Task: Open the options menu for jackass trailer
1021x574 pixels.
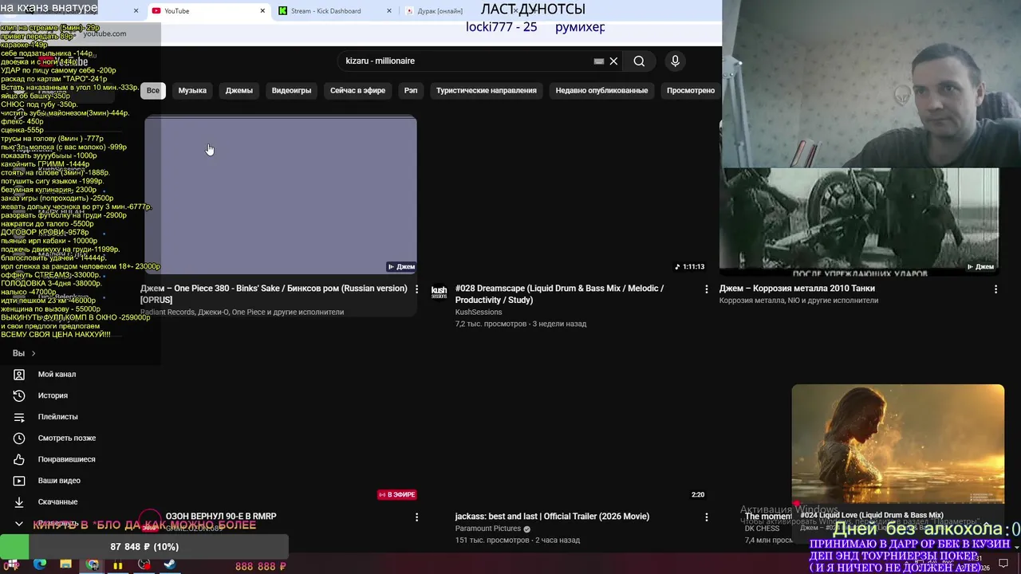Action: (x=706, y=517)
